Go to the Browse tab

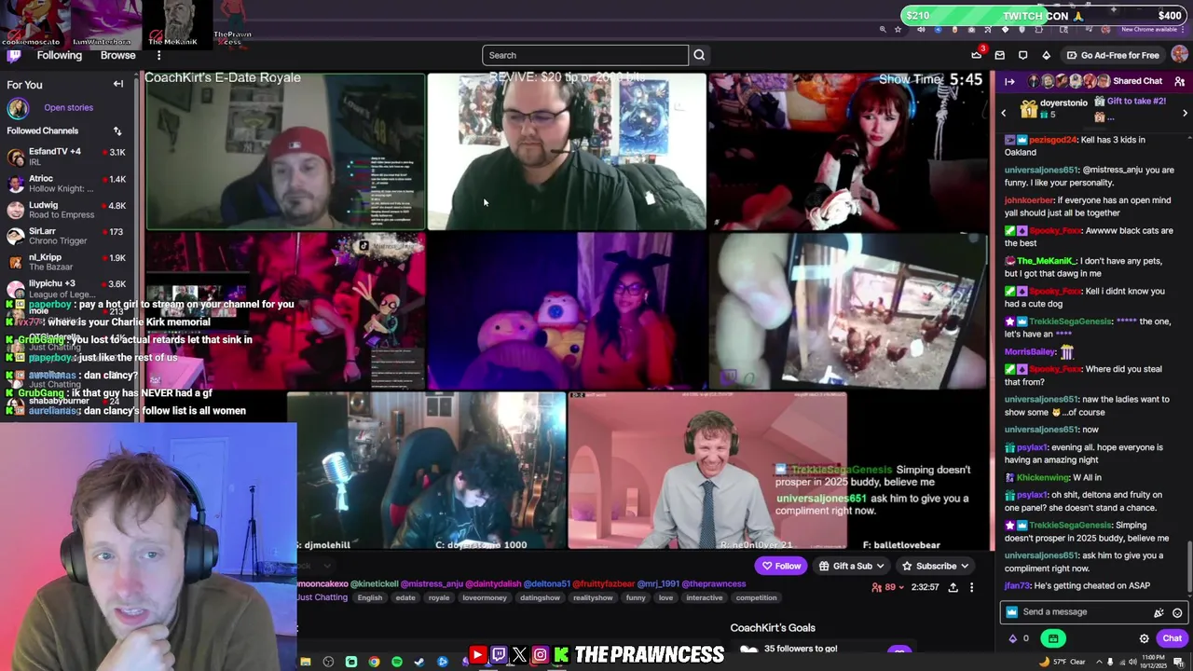click(x=117, y=56)
